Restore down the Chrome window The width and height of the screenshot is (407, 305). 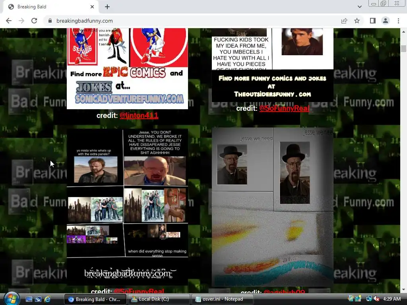[x=384, y=3]
